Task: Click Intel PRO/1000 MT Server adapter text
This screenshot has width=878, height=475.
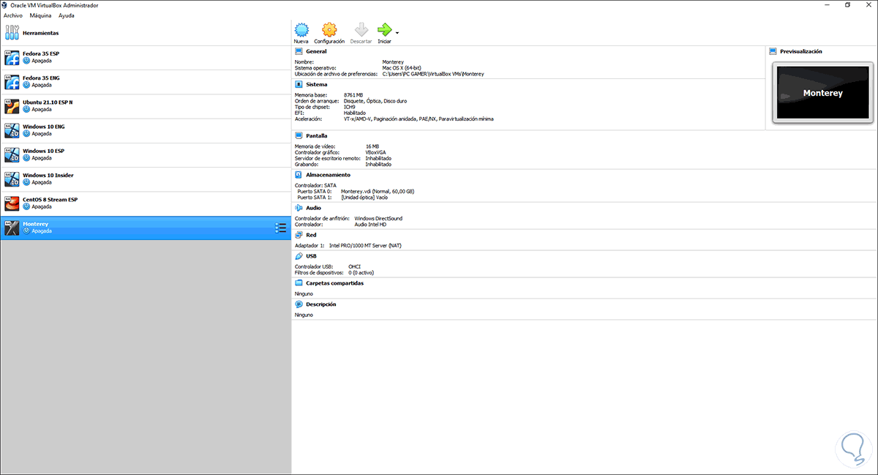Action: click(x=365, y=245)
